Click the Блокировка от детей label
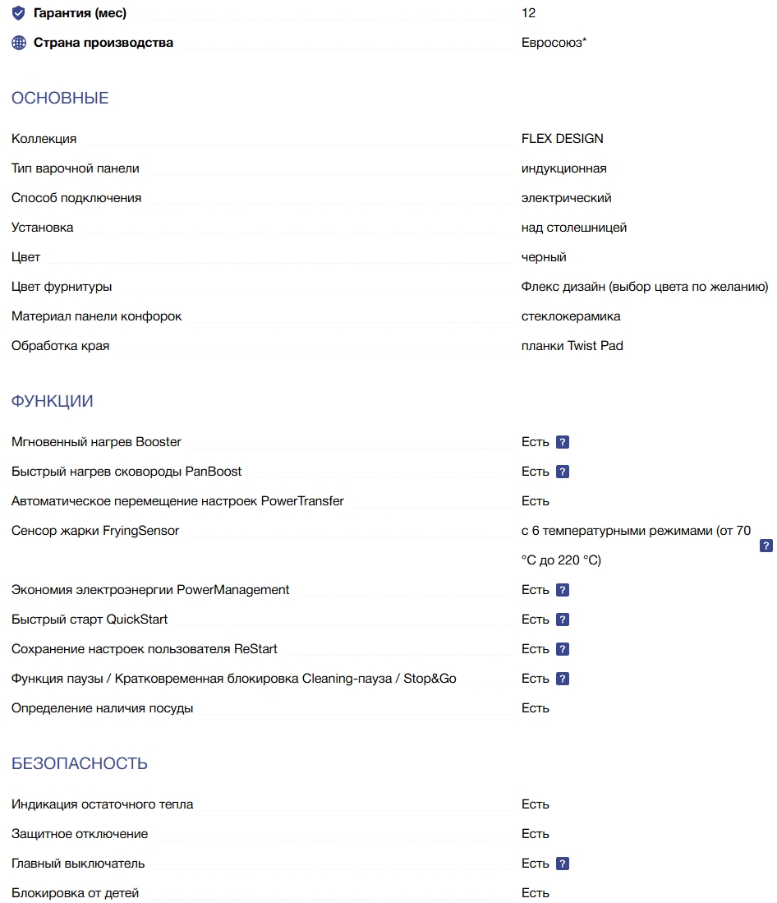Image resolution: width=777 pixels, height=903 pixels. (76, 893)
